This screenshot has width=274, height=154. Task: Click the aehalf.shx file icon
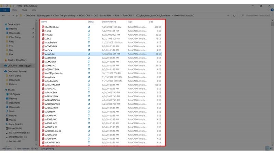click(43, 54)
